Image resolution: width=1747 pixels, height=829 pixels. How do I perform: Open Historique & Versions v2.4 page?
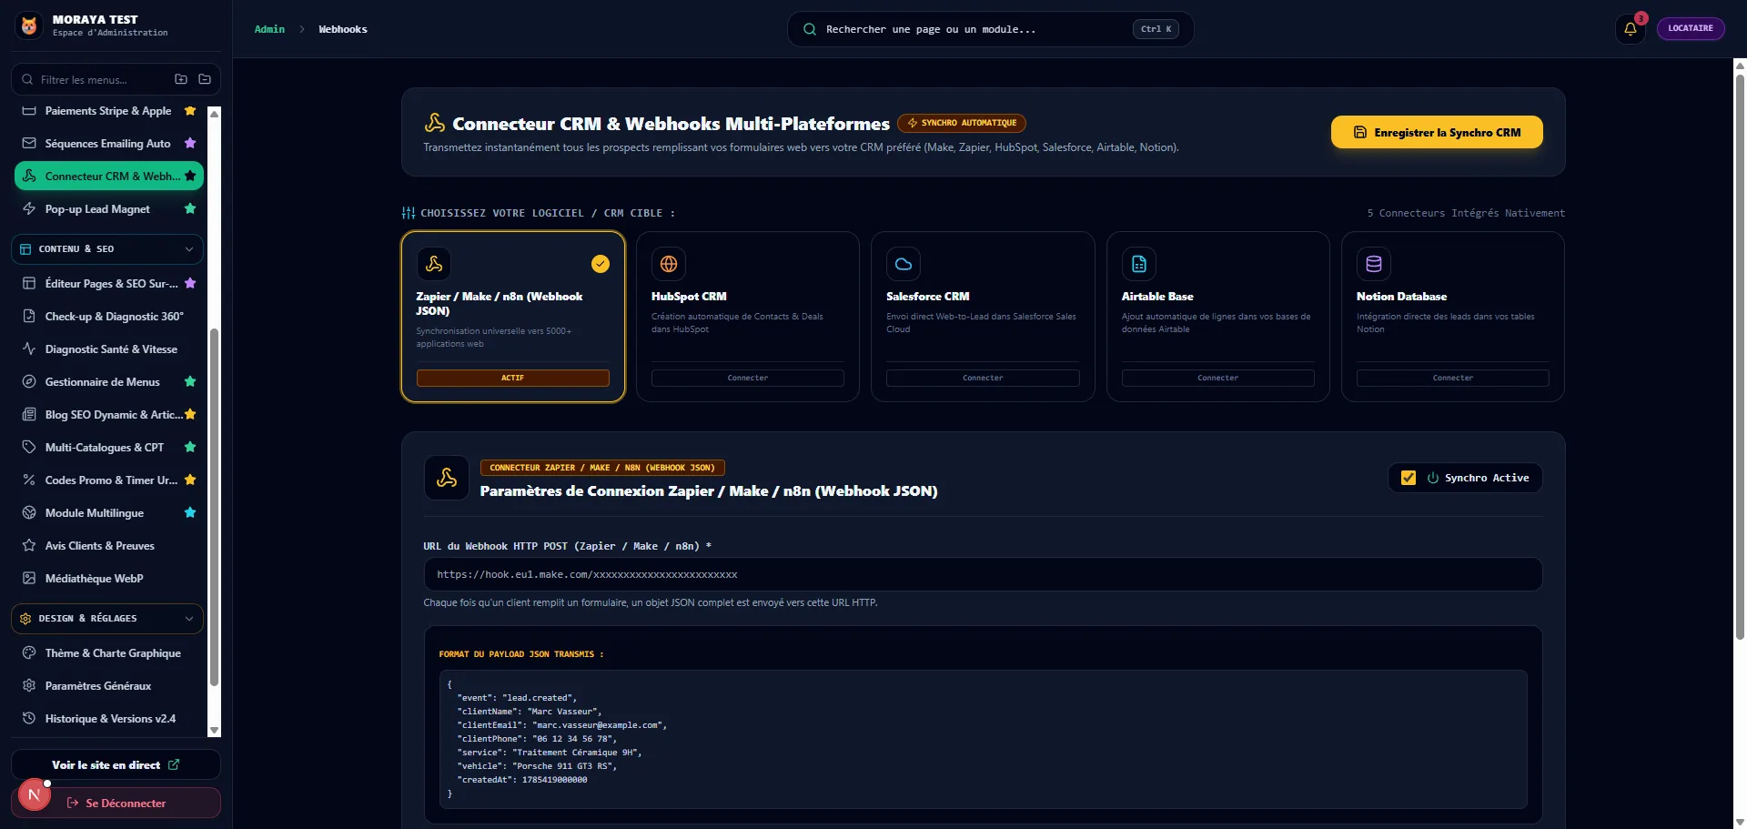coord(109,719)
